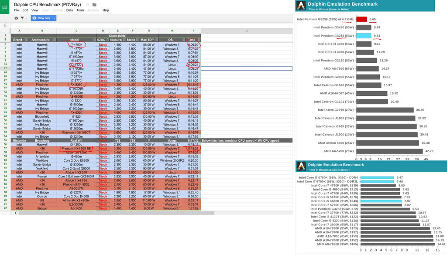The height and width of the screenshot is (255, 447).
Task: Select the Phenom II X4 955 BE cell
Action: (x=76, y=149)
